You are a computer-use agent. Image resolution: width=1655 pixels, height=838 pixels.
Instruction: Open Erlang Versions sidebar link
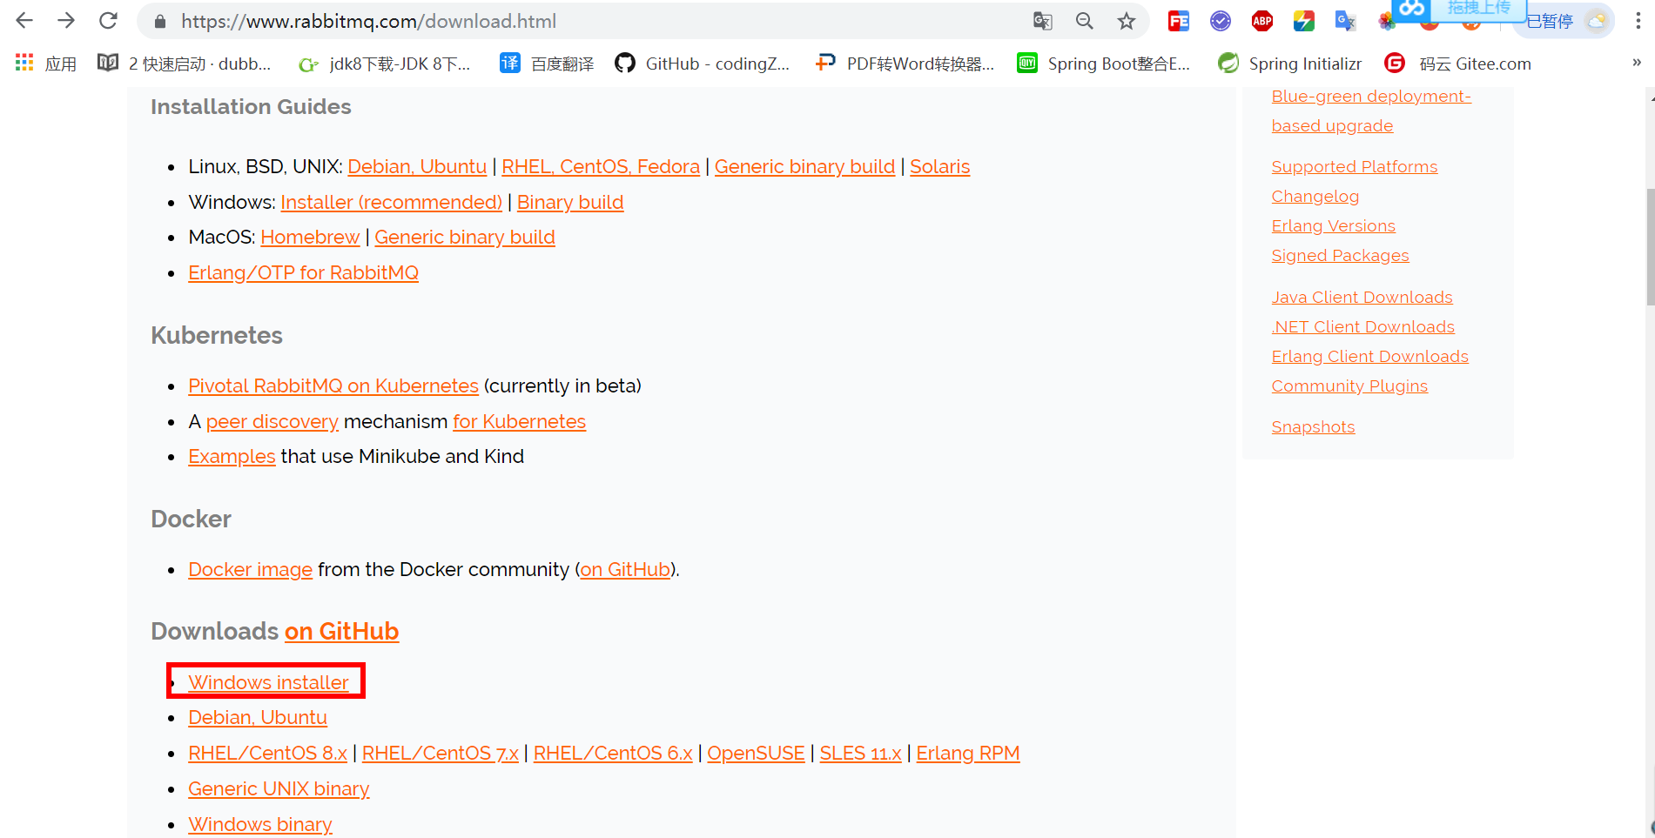pos(1334,225)
